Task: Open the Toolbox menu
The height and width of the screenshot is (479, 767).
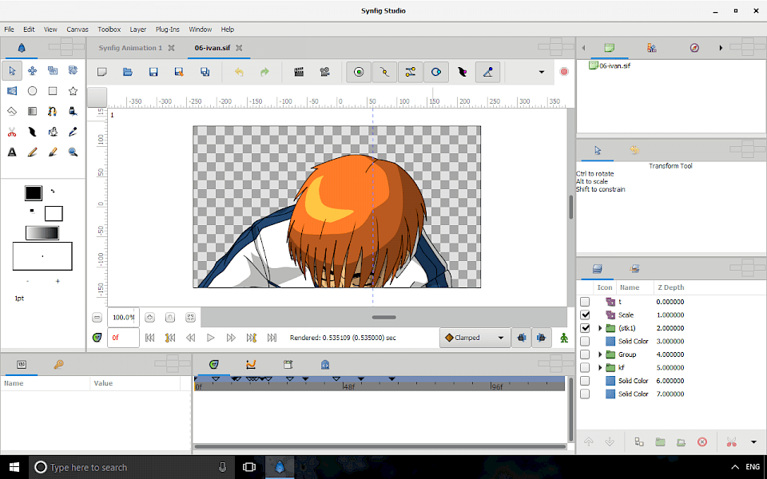Action: coord(109,30)
